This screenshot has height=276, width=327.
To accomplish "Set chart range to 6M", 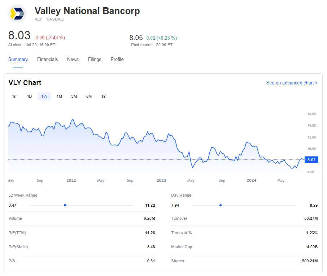I will 89,96.
